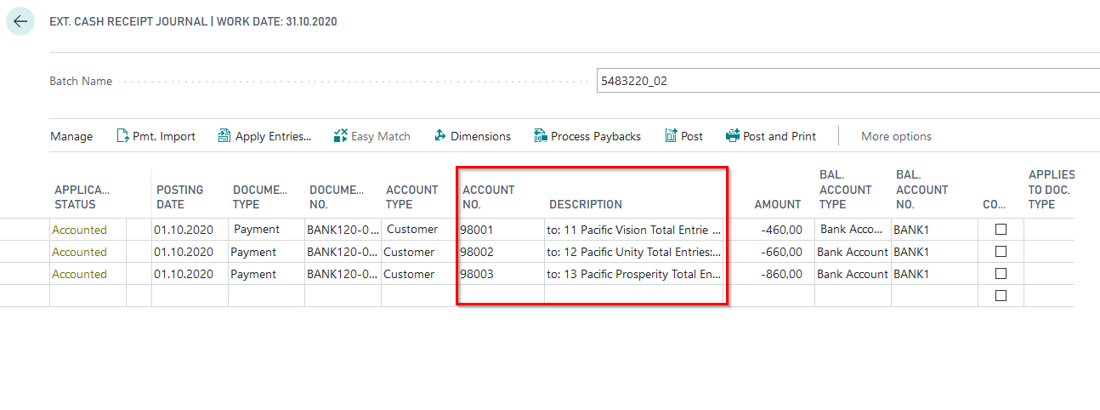Click the Apply Entries icon
This screenshot has height=410, width=1100.
(224, 136)
